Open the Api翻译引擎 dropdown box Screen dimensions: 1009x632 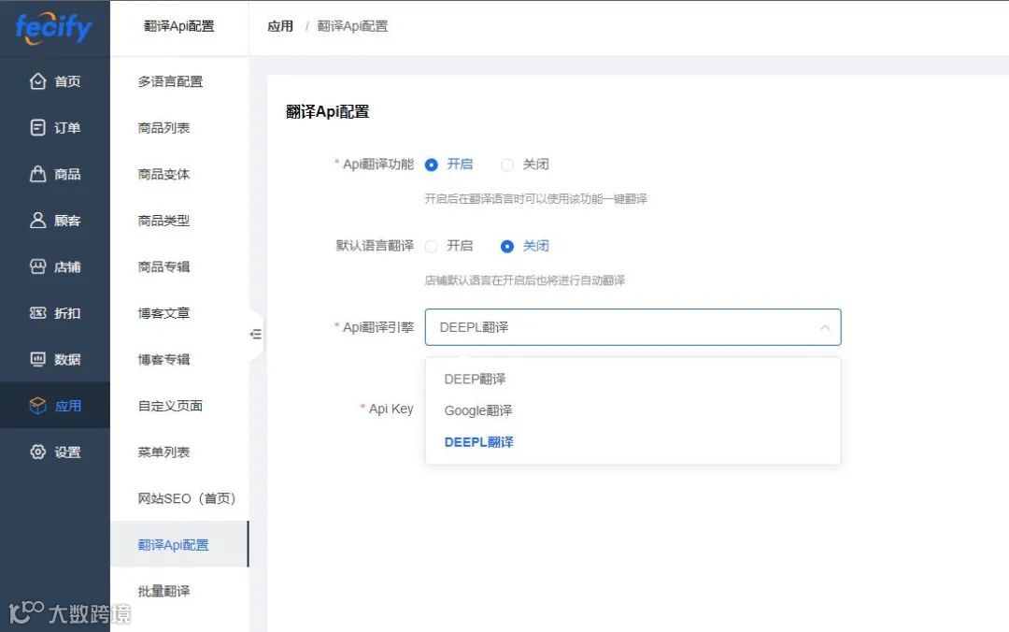click(x=632, y=327)
